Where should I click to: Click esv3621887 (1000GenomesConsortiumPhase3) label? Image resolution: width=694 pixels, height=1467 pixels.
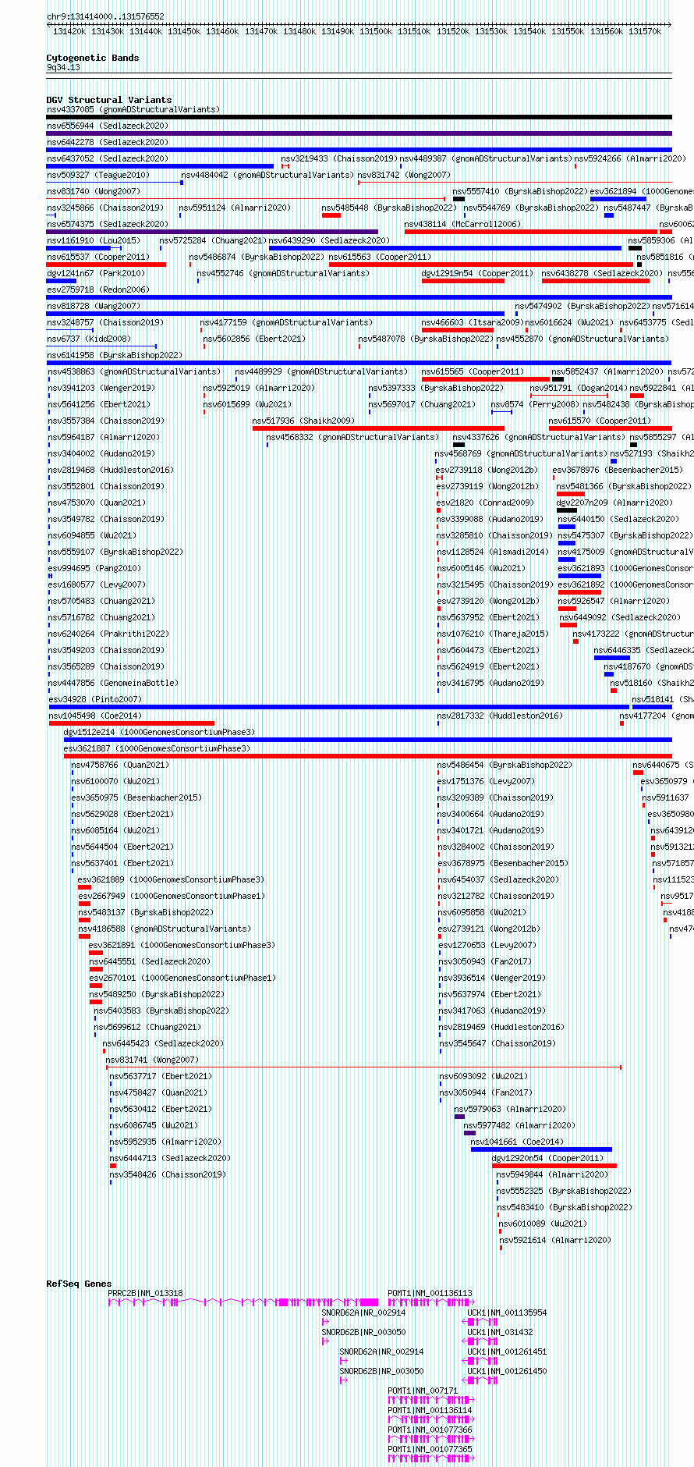point(157,748)
